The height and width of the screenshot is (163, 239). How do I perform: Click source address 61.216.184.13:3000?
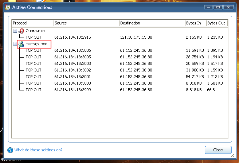point(73,83)
